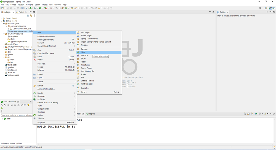Expand the JRE System Library node
The width and height of the screenshot is (276, 150).
(x=4, y=47)
